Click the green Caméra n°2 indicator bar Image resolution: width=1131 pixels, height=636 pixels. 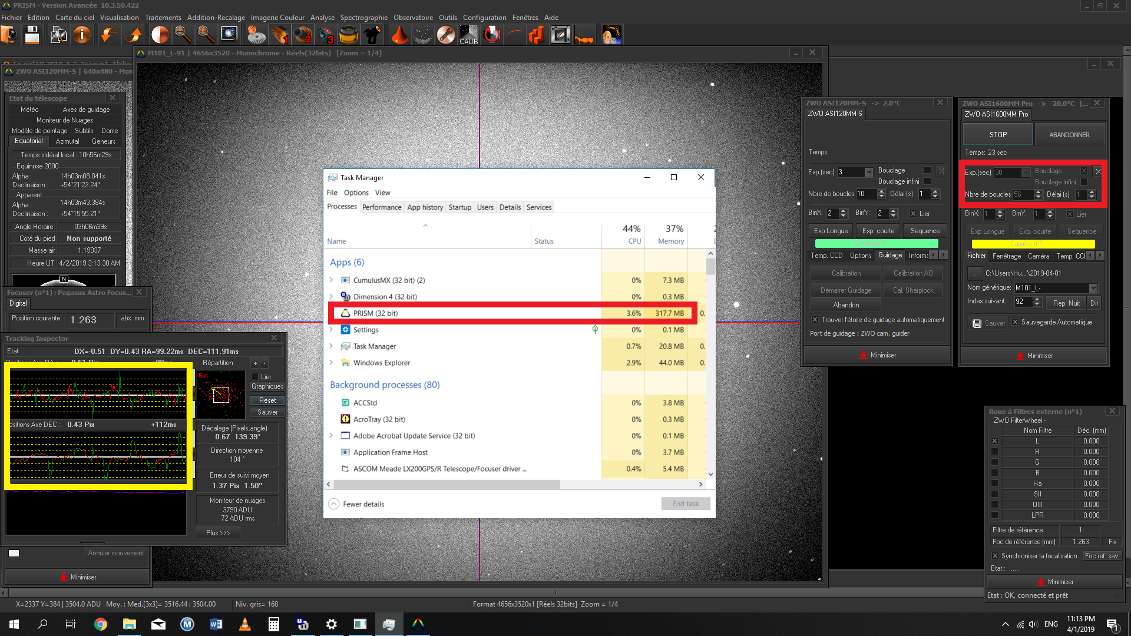pos(877,243)
